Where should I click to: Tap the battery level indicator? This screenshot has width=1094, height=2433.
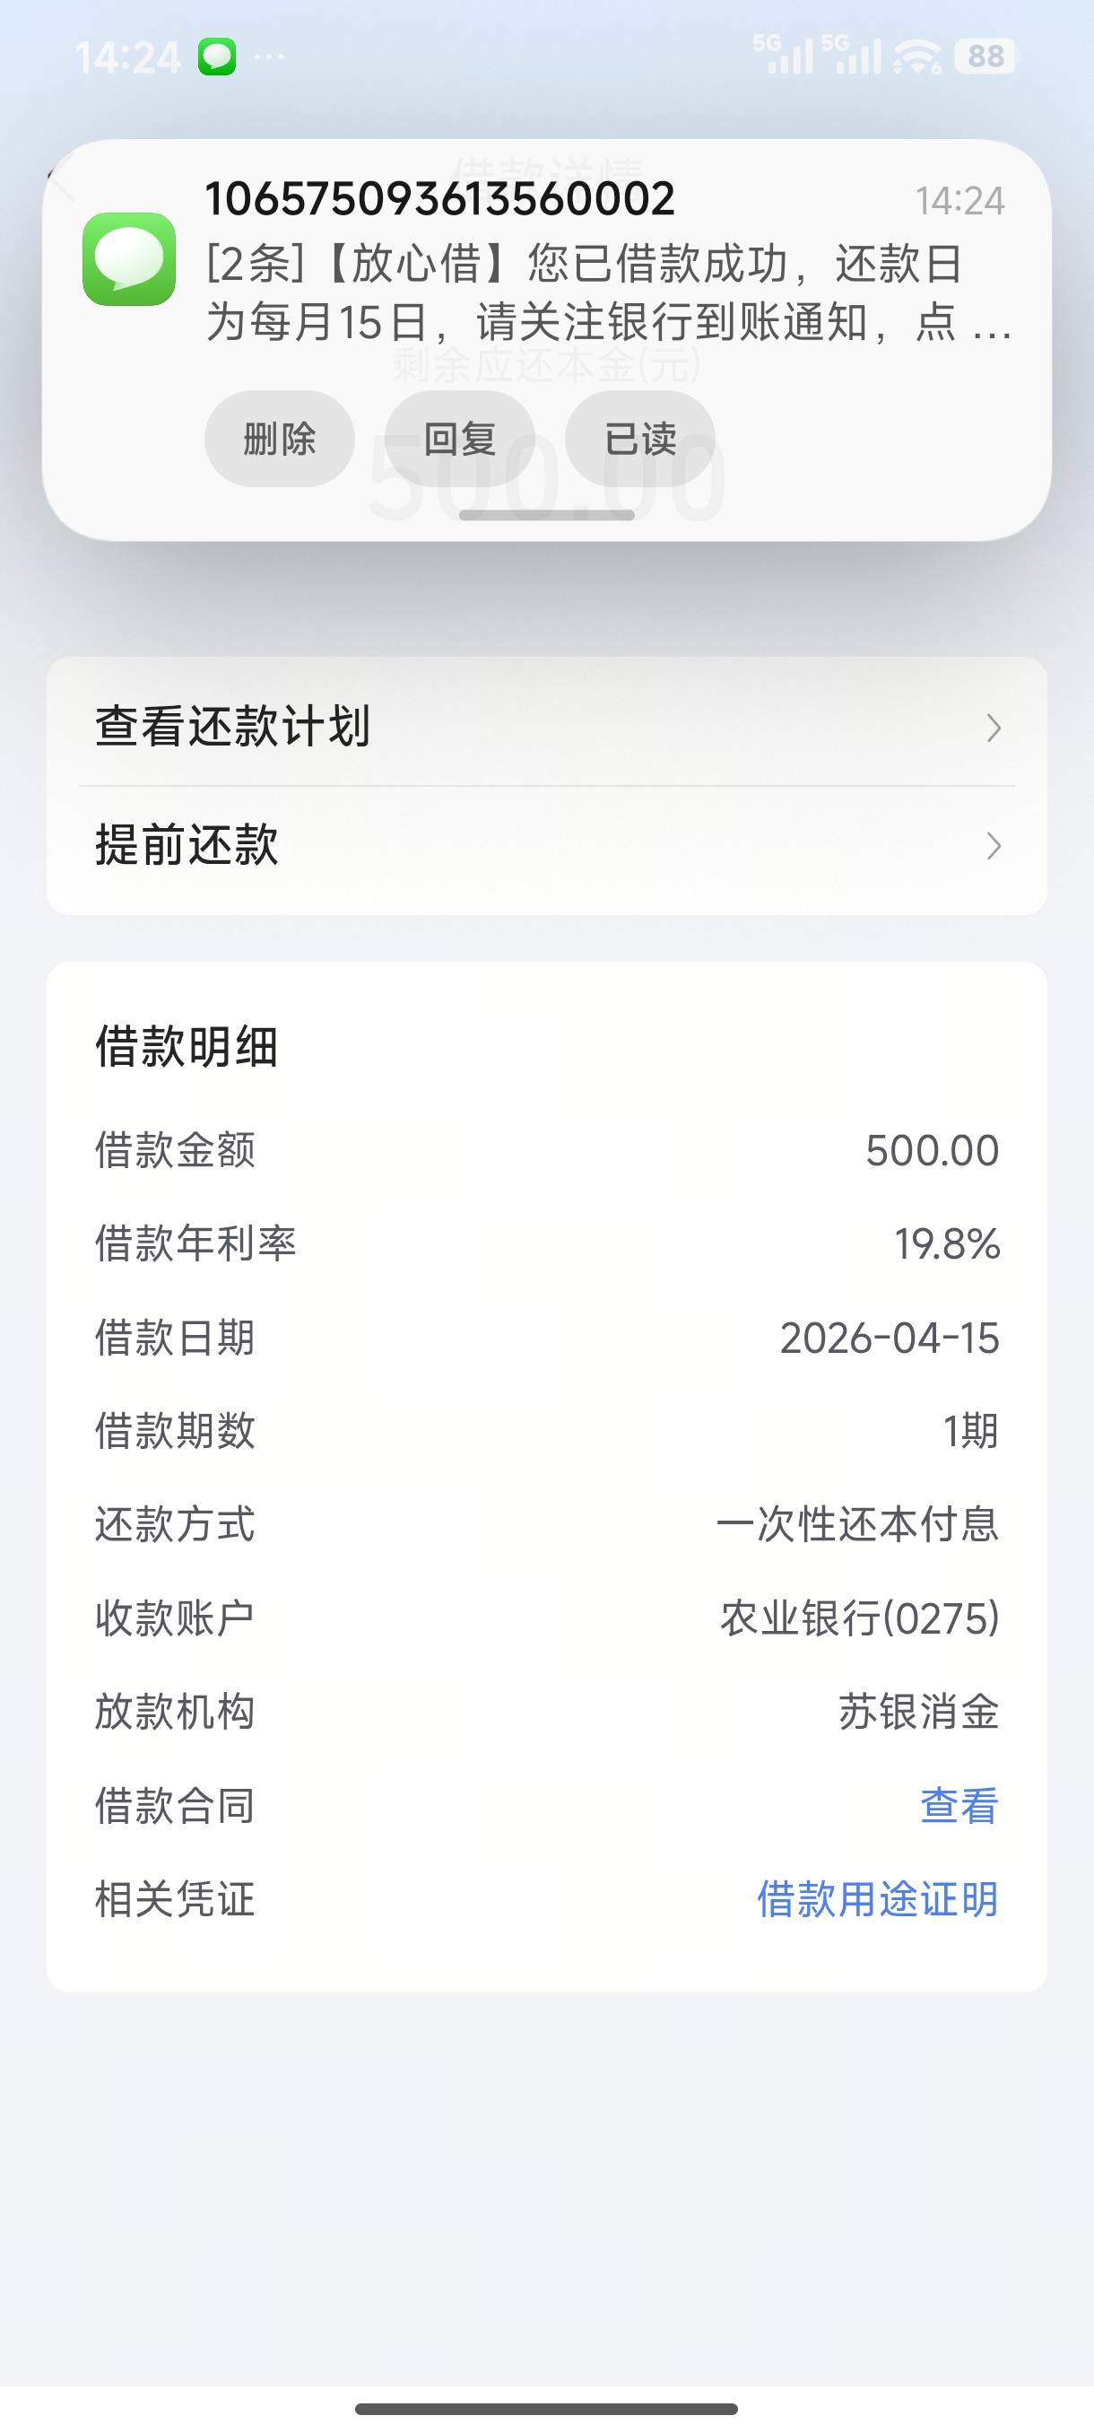985,57
